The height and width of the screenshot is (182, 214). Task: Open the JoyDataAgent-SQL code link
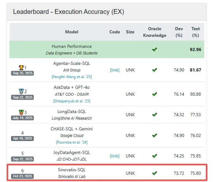click(x=115, y=156)
